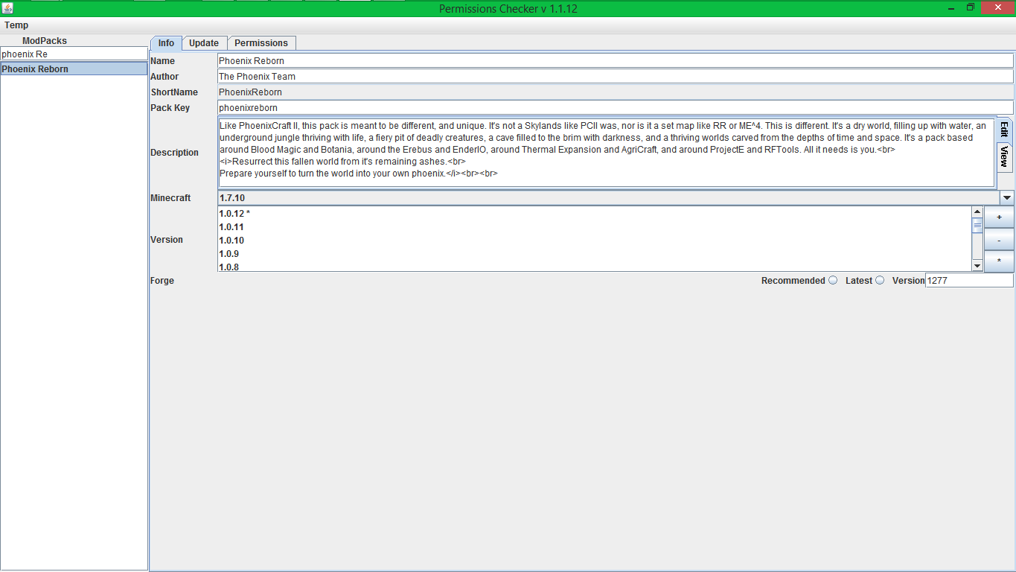1016x572 pixels.
Task: Select the vertical View tab
Action: click(1004, 156)
